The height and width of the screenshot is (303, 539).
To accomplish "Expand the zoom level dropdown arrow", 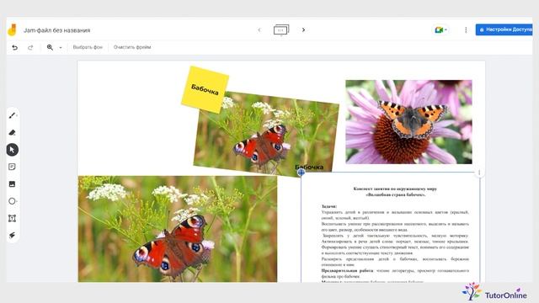I will (61, 48).
